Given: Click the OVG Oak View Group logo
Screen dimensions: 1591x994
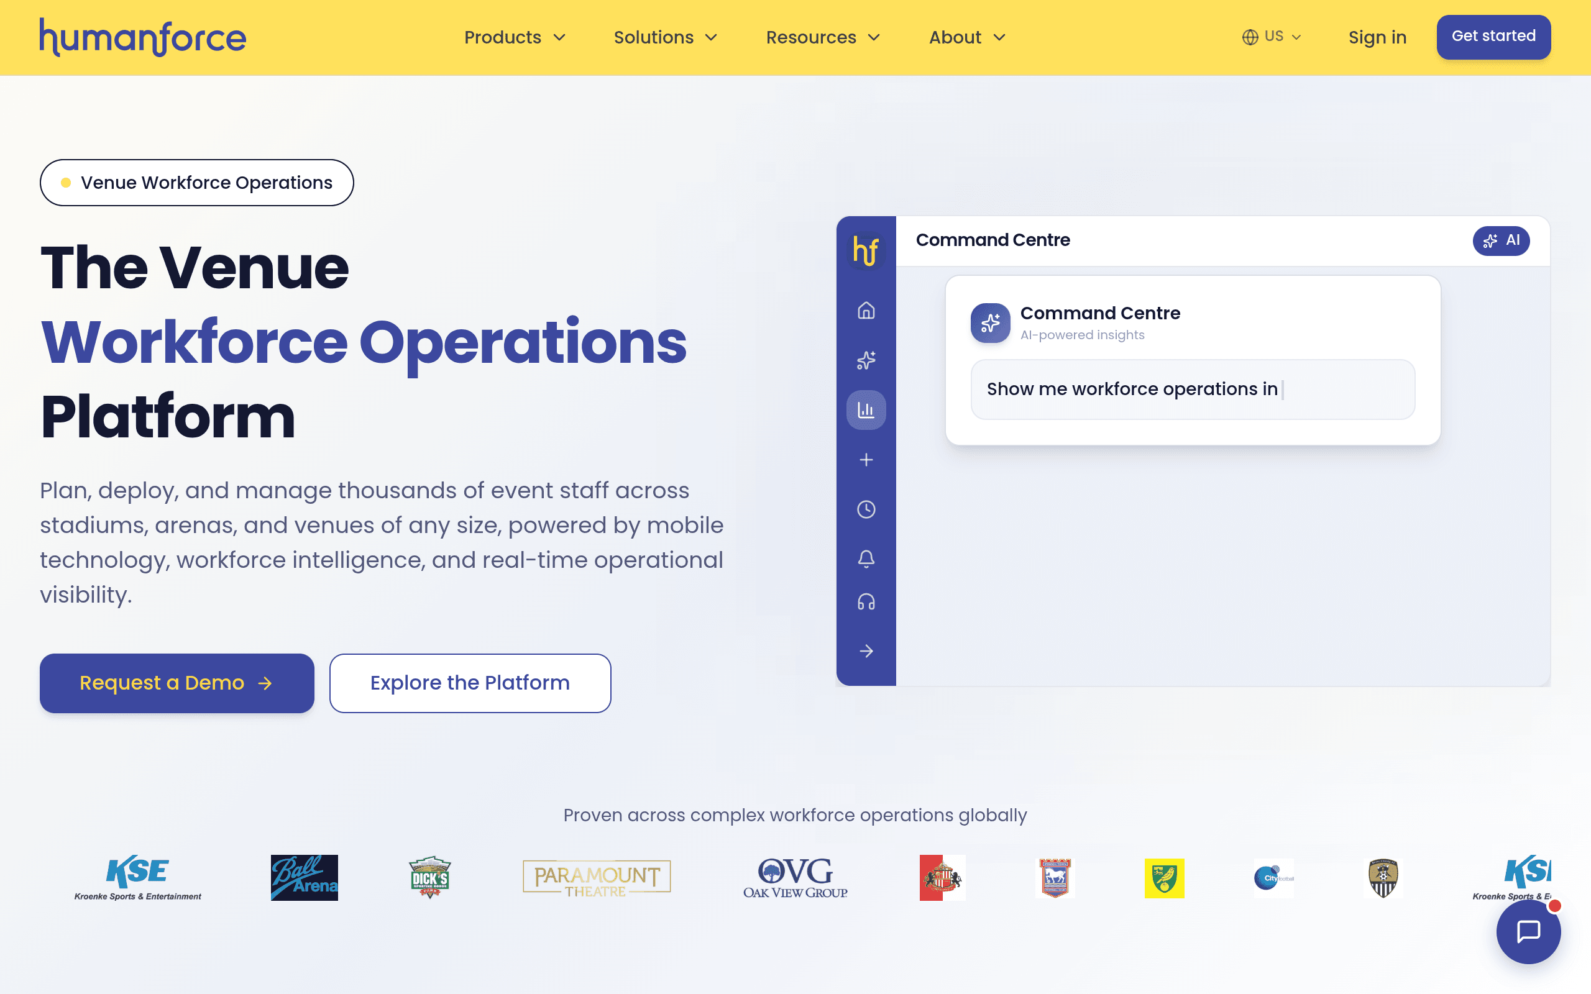Looking at the screenshot, I should tap(795, 878).
